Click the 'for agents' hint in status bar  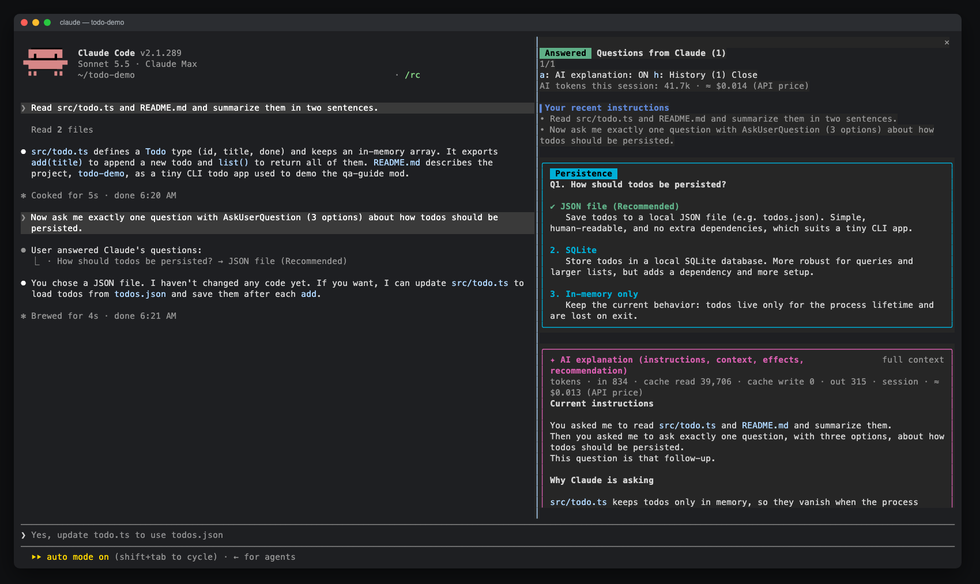pyautogui.click(x=270, y=557)
